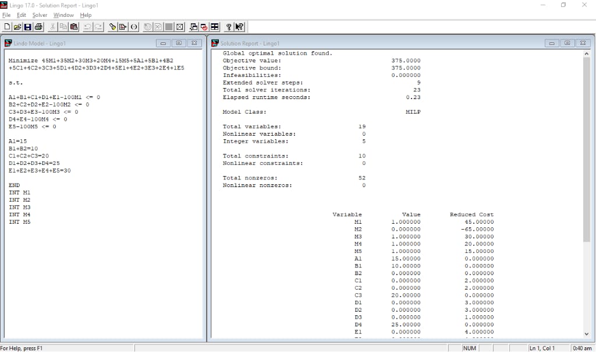Open the Solver menu
This screenshot has height=352, width=596.
click(40, 15)
